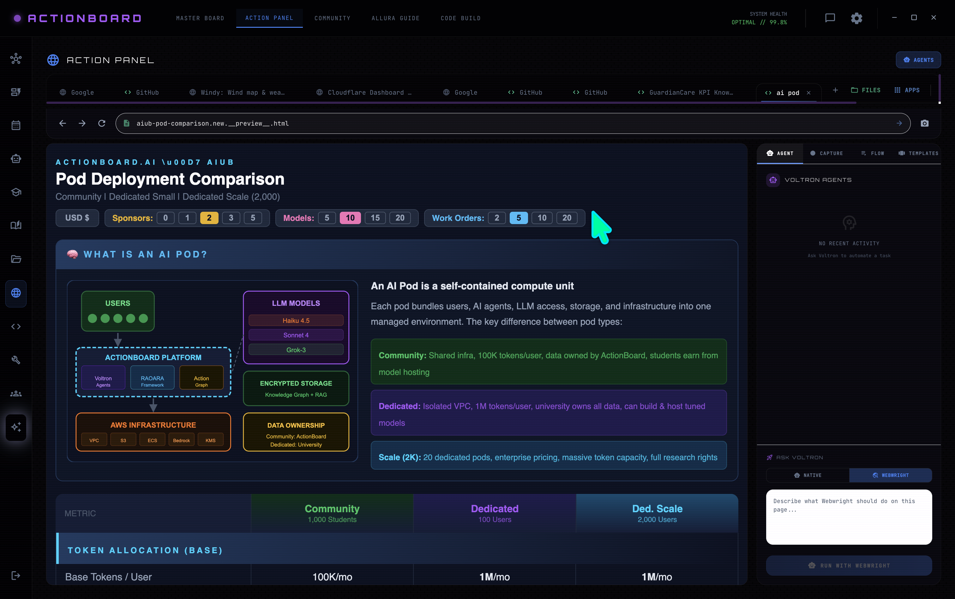
Task: Open the Allura Guide tab
Action: point(395,18)
